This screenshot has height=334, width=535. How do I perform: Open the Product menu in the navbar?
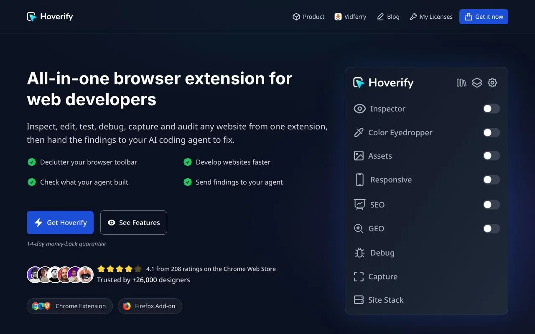(x=308, y=17)
